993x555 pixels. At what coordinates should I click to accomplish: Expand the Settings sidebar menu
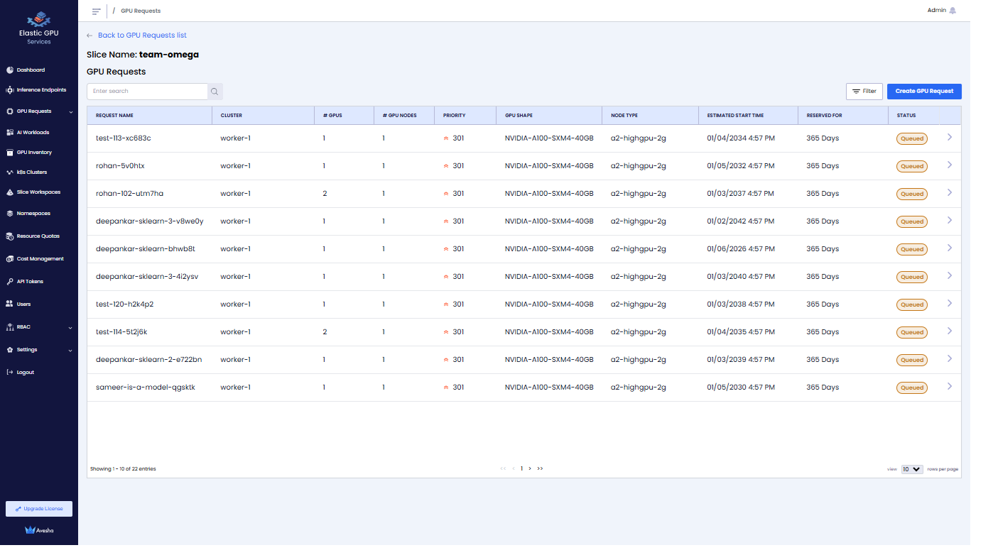(70, 350)
